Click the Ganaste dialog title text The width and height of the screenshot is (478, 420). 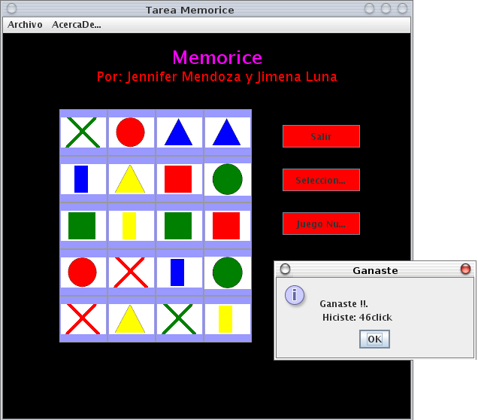[x=375, y=270]
